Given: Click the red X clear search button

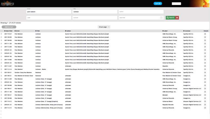Looking at the screenshot, I should [x=177, y=18].
